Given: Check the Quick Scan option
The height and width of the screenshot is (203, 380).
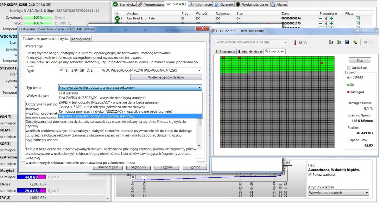Looking at the screenshot, I should click(349, 67).
